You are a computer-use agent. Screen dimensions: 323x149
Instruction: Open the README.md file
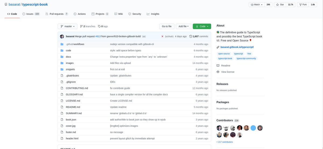(73, 107)
